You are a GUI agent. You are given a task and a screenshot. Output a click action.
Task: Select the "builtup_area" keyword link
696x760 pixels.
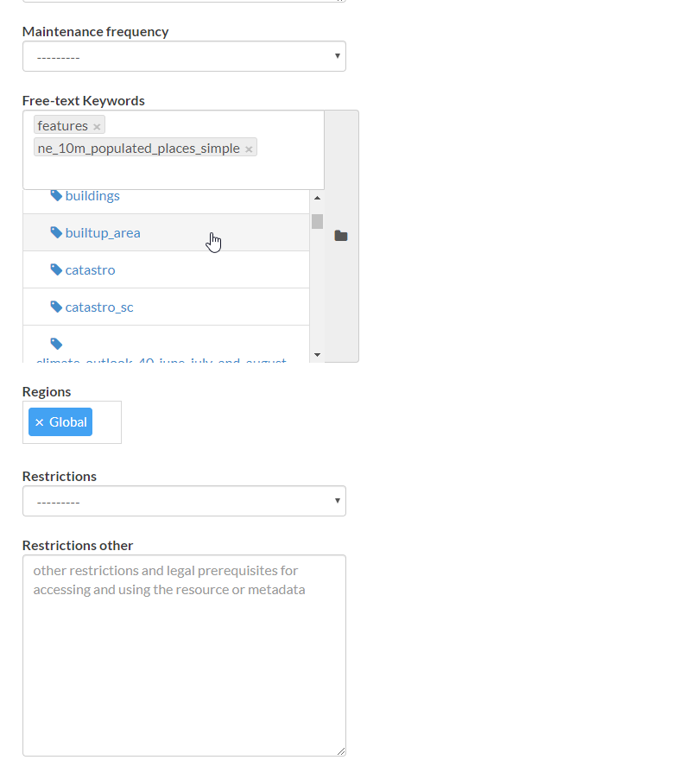(x=102, y=232)
